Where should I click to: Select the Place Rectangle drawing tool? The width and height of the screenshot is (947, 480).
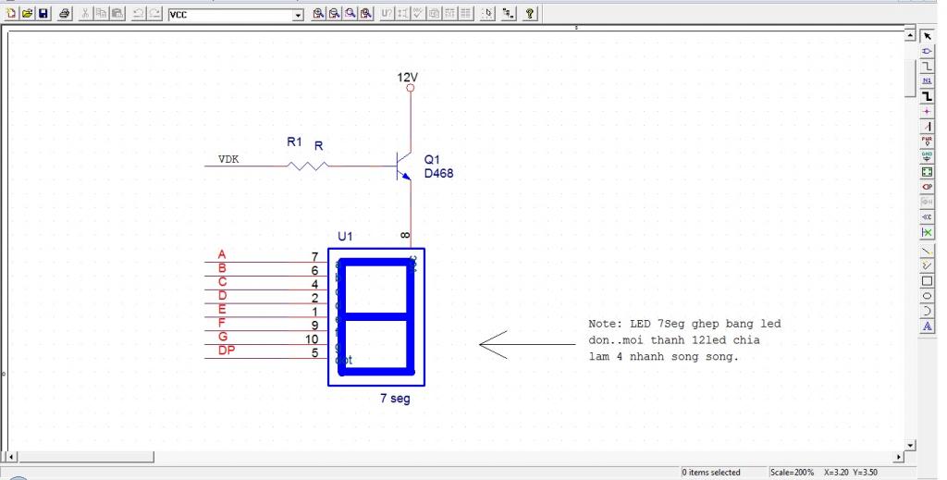click(927, 281)
